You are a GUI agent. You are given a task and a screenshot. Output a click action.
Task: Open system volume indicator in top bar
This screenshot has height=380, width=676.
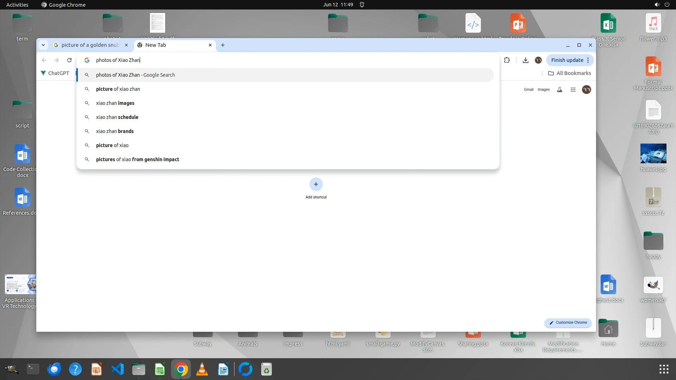click(657, 5)
